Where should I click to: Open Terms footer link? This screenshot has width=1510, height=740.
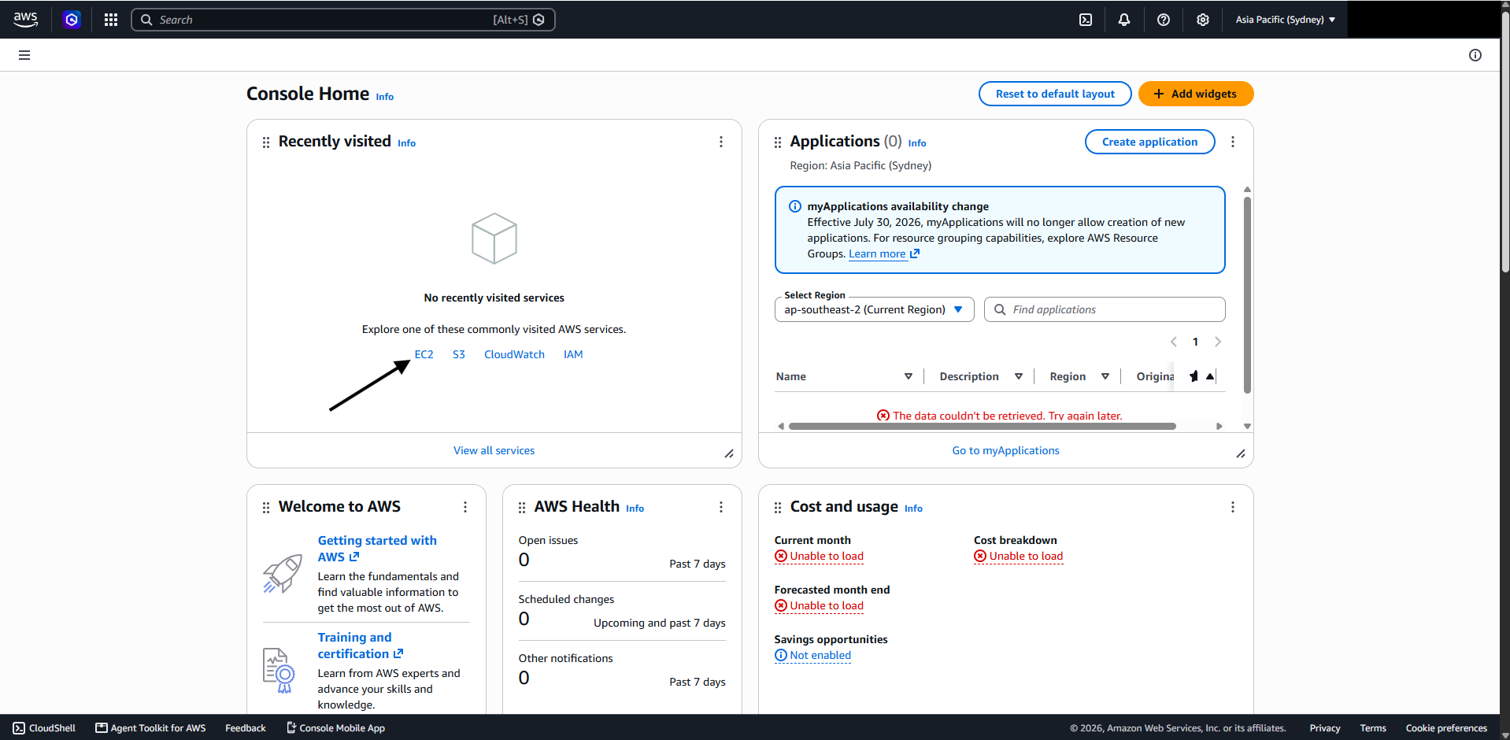1373,728
